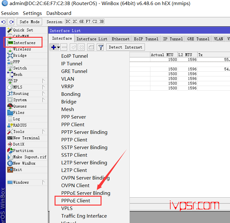The image size is (230, 223).
Task: Open Partition section
Action: click(27, 151)
